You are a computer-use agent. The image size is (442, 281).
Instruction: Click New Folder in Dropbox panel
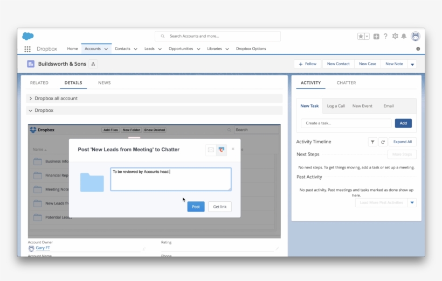tap(132, 130)
